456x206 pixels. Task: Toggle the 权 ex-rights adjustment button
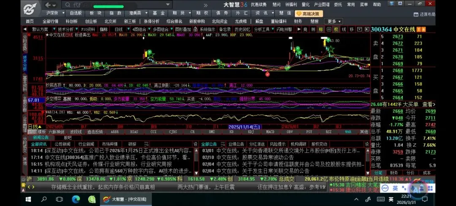(336, 29)
